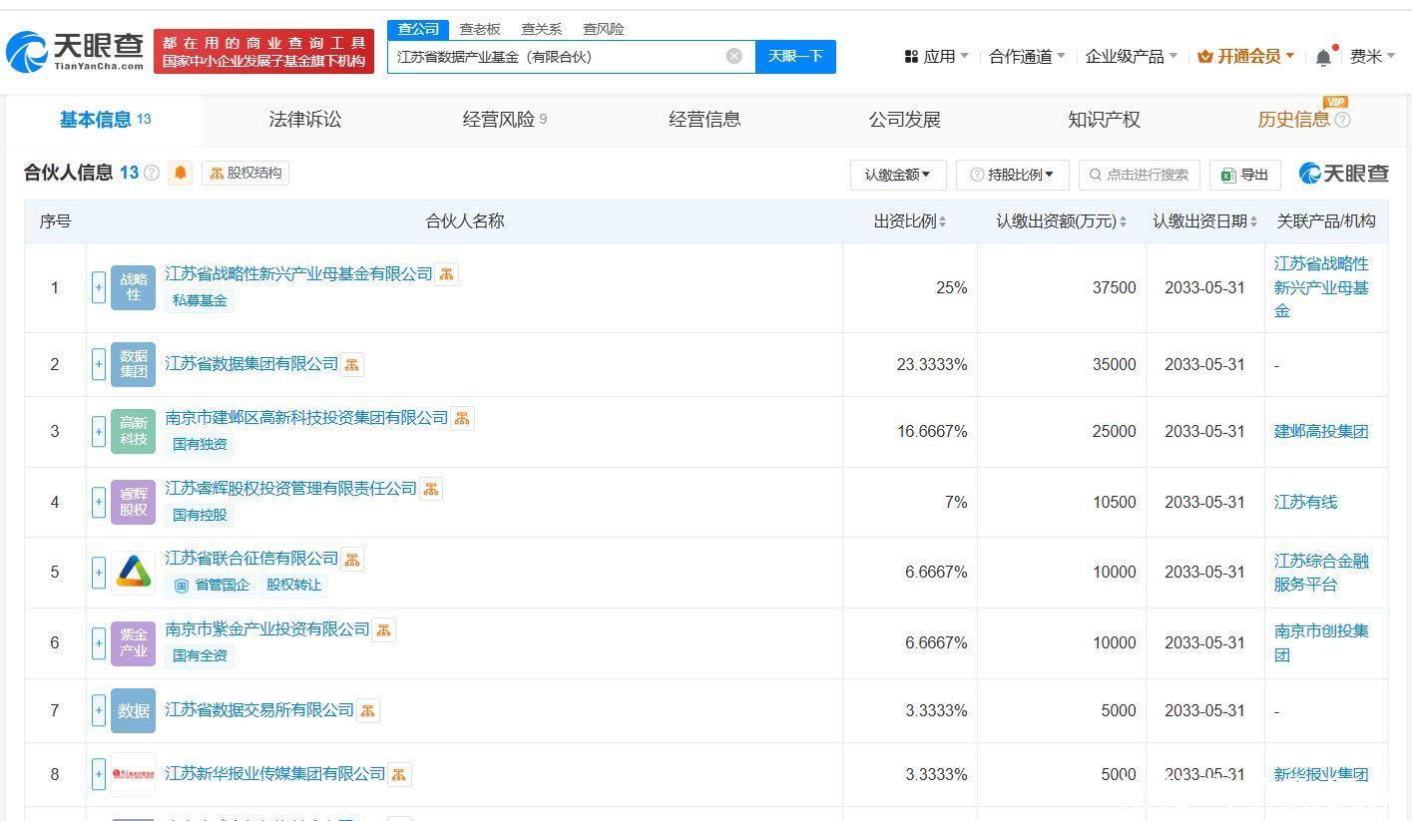This screenshot has width=1412, height=821.
Task: Open equity chart icon for 江苏省数据集团有限公司
Action: click(352, 365)
